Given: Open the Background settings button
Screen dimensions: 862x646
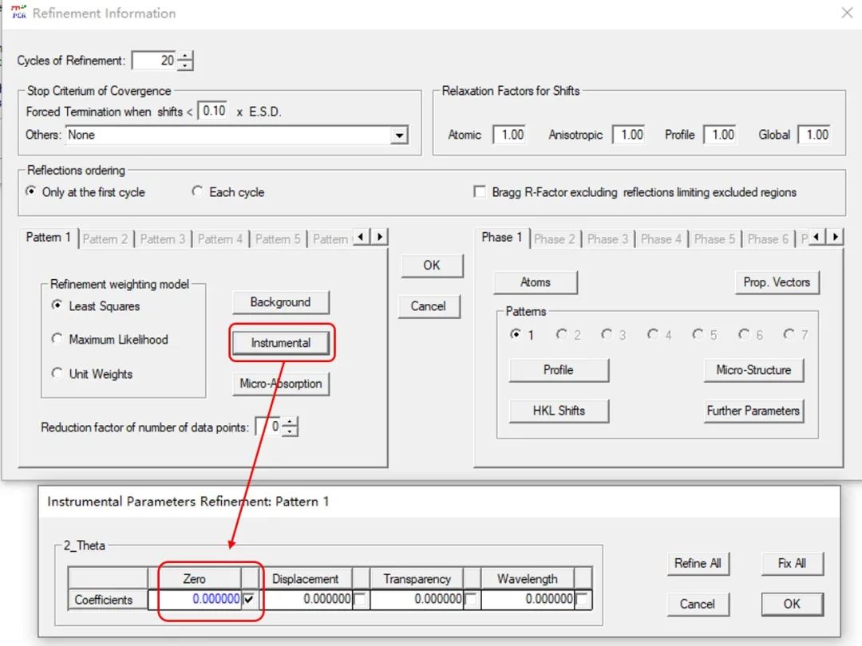Looking at the screenshot, I should point(280,302).
